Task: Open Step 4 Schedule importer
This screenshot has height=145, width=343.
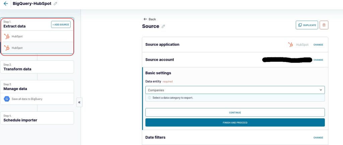Action: coord(37,118)
